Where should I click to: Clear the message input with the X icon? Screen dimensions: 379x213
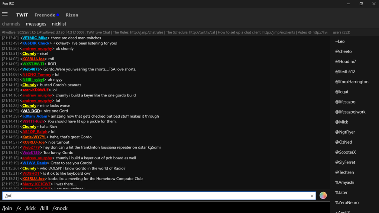[x=312, y=196]
